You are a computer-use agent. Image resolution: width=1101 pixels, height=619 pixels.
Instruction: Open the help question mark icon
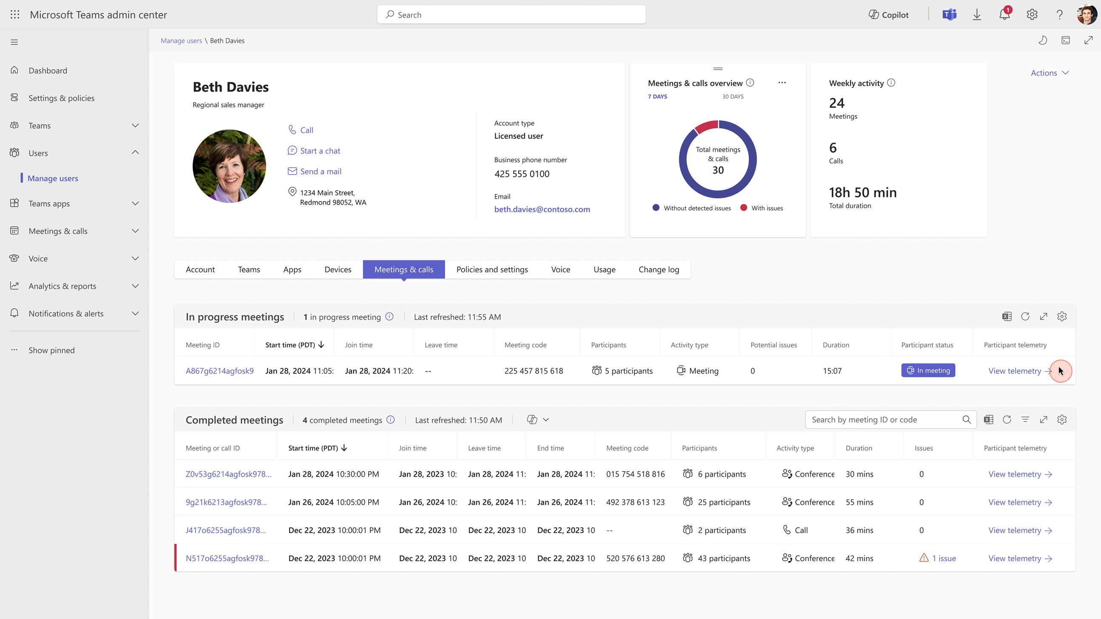[1059, 14]
